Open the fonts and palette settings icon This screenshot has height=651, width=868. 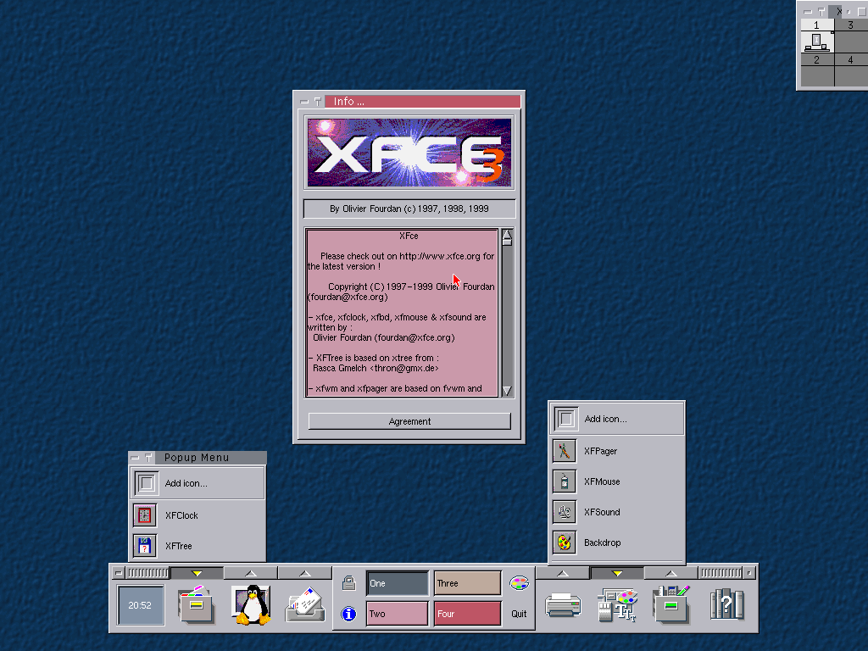pos(617,605)
